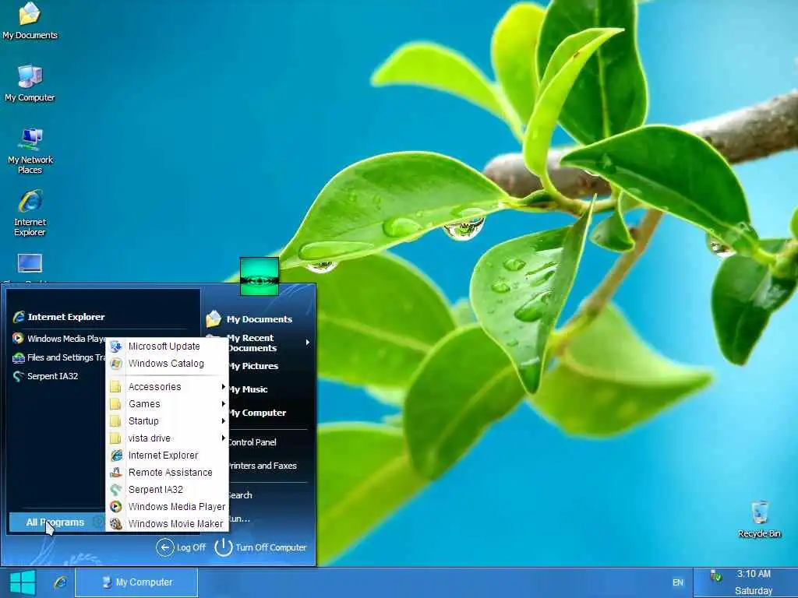The image size is (798, 598).
Task: Click the Turn Off Computer label
Action: (x=270, y=547)
